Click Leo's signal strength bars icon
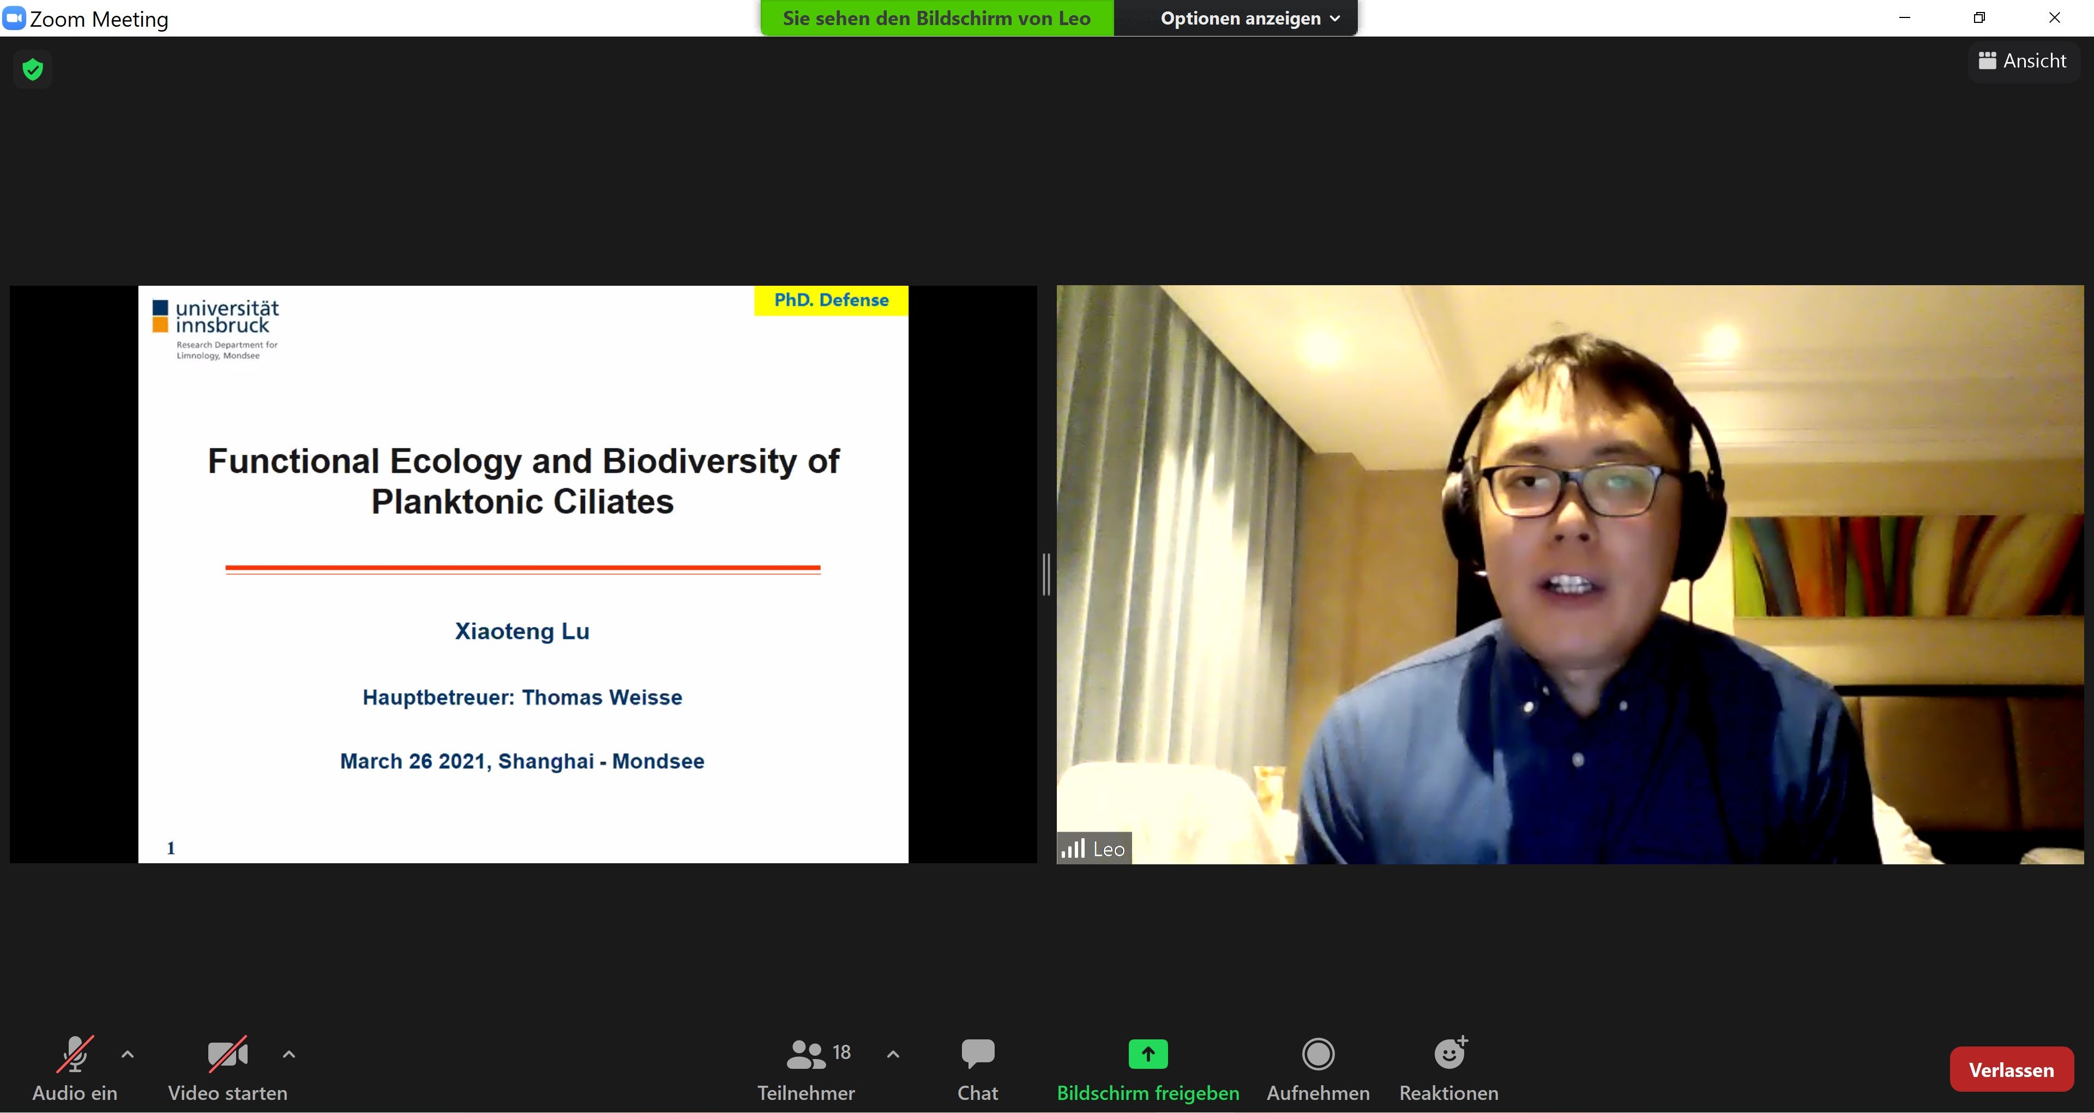The width and height of the screenshot is (2094, 1113). click(1073, 849)
